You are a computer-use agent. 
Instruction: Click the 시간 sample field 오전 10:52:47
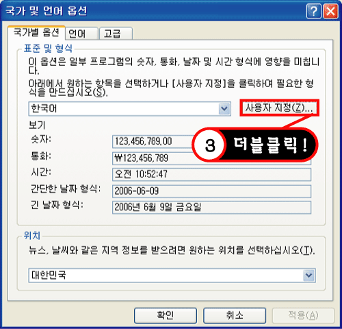[211, 175]
